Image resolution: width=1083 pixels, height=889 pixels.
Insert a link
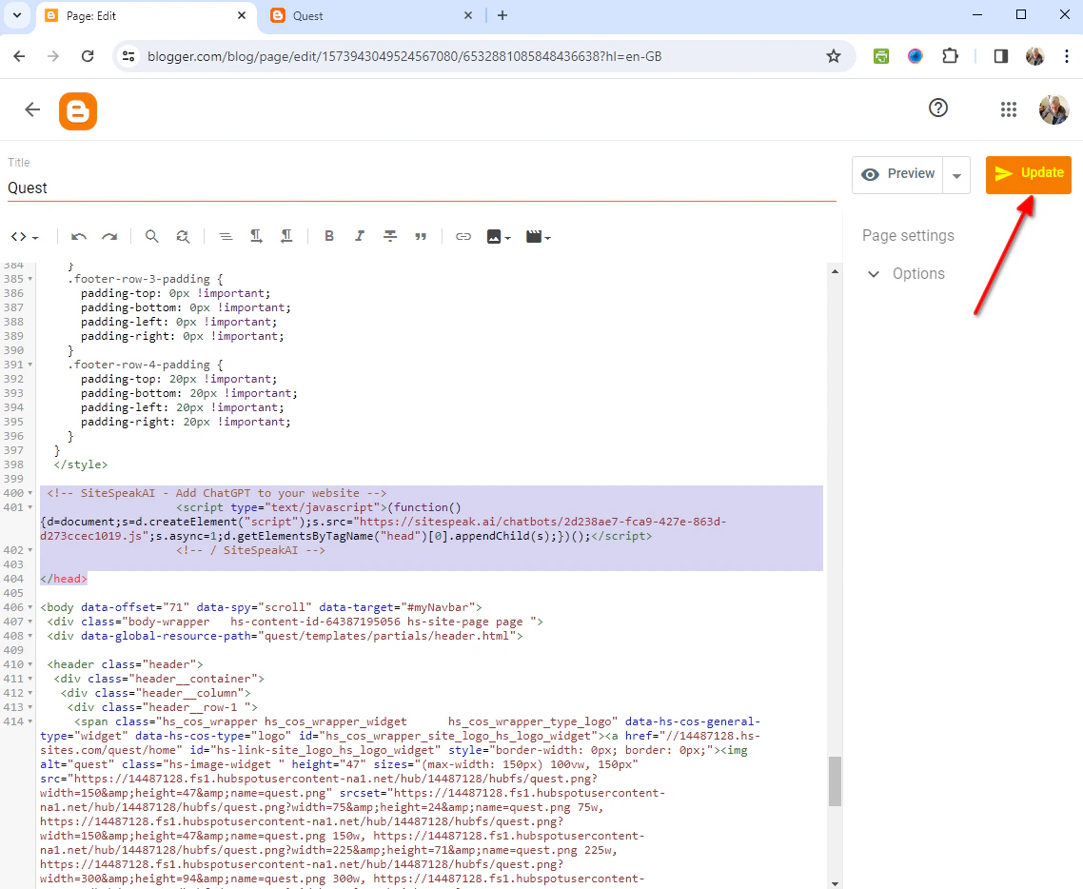(463, 236)
